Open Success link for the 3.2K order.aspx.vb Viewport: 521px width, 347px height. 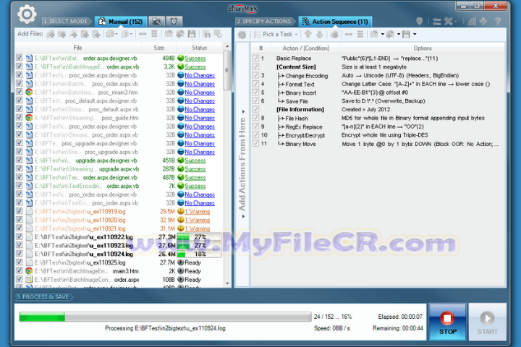[195, 67]
